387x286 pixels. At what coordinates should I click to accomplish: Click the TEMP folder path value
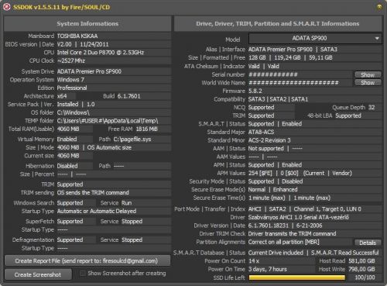108,121
